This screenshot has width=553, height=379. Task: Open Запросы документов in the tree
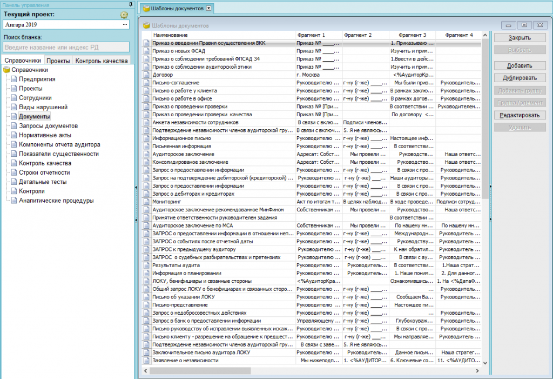pos(48,126)
